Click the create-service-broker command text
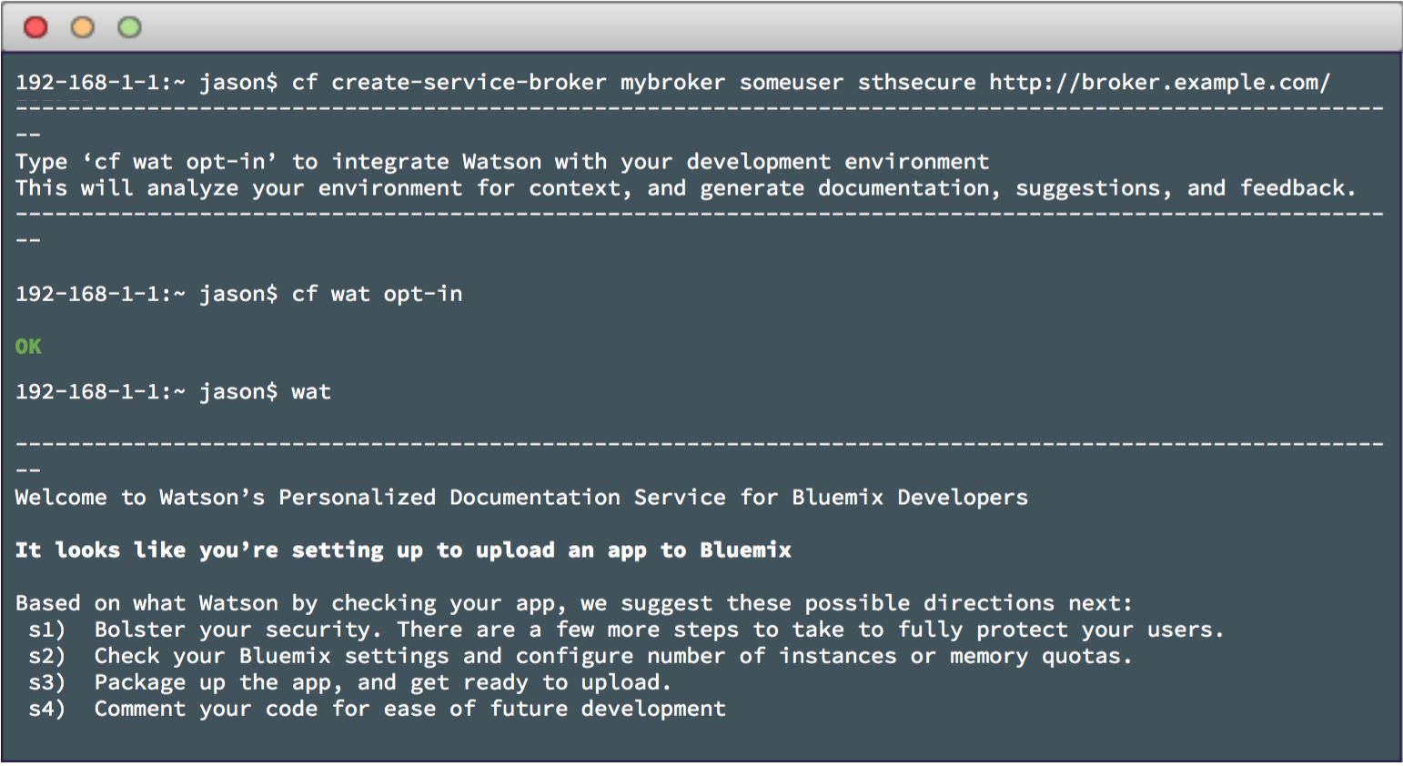The image size is (1403, 766). click(469, 83)
